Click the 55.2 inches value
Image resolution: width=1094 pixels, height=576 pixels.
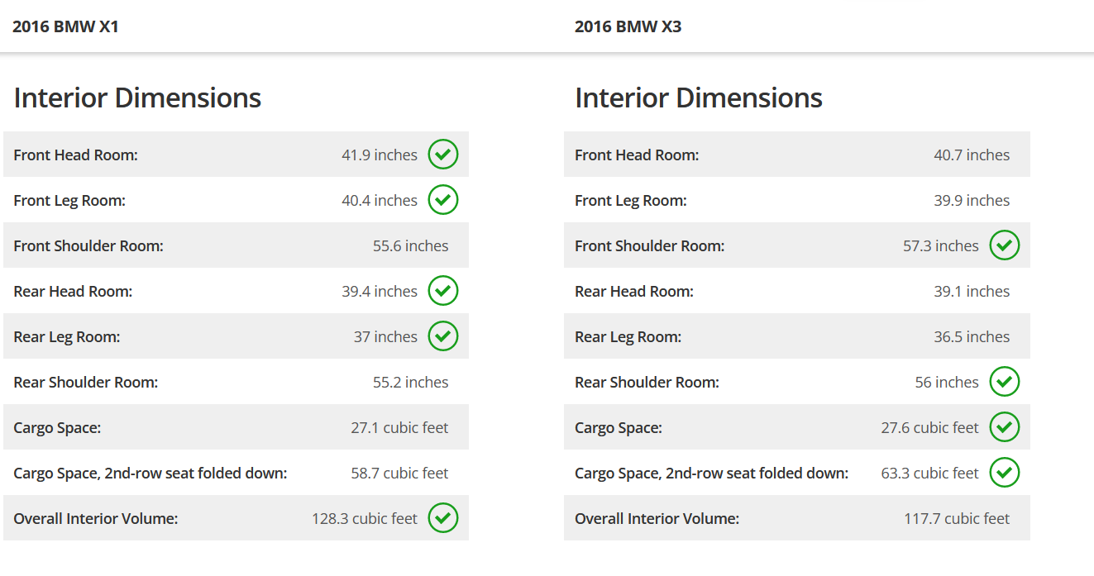click(x=411, y=383)
